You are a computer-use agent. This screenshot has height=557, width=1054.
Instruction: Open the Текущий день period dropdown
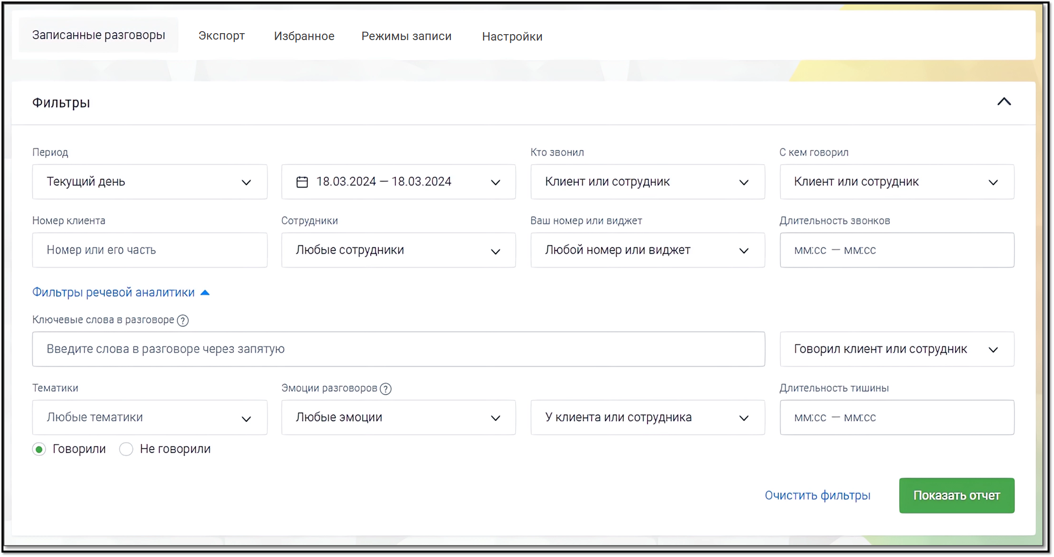tap(150, 182)
